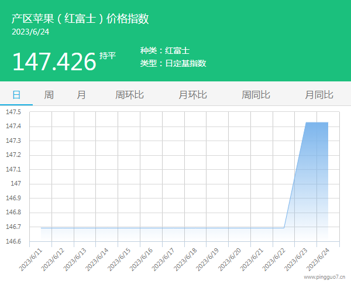Select the 日 (daily) tab
The image size is (351, 284).
pos(16,94)
